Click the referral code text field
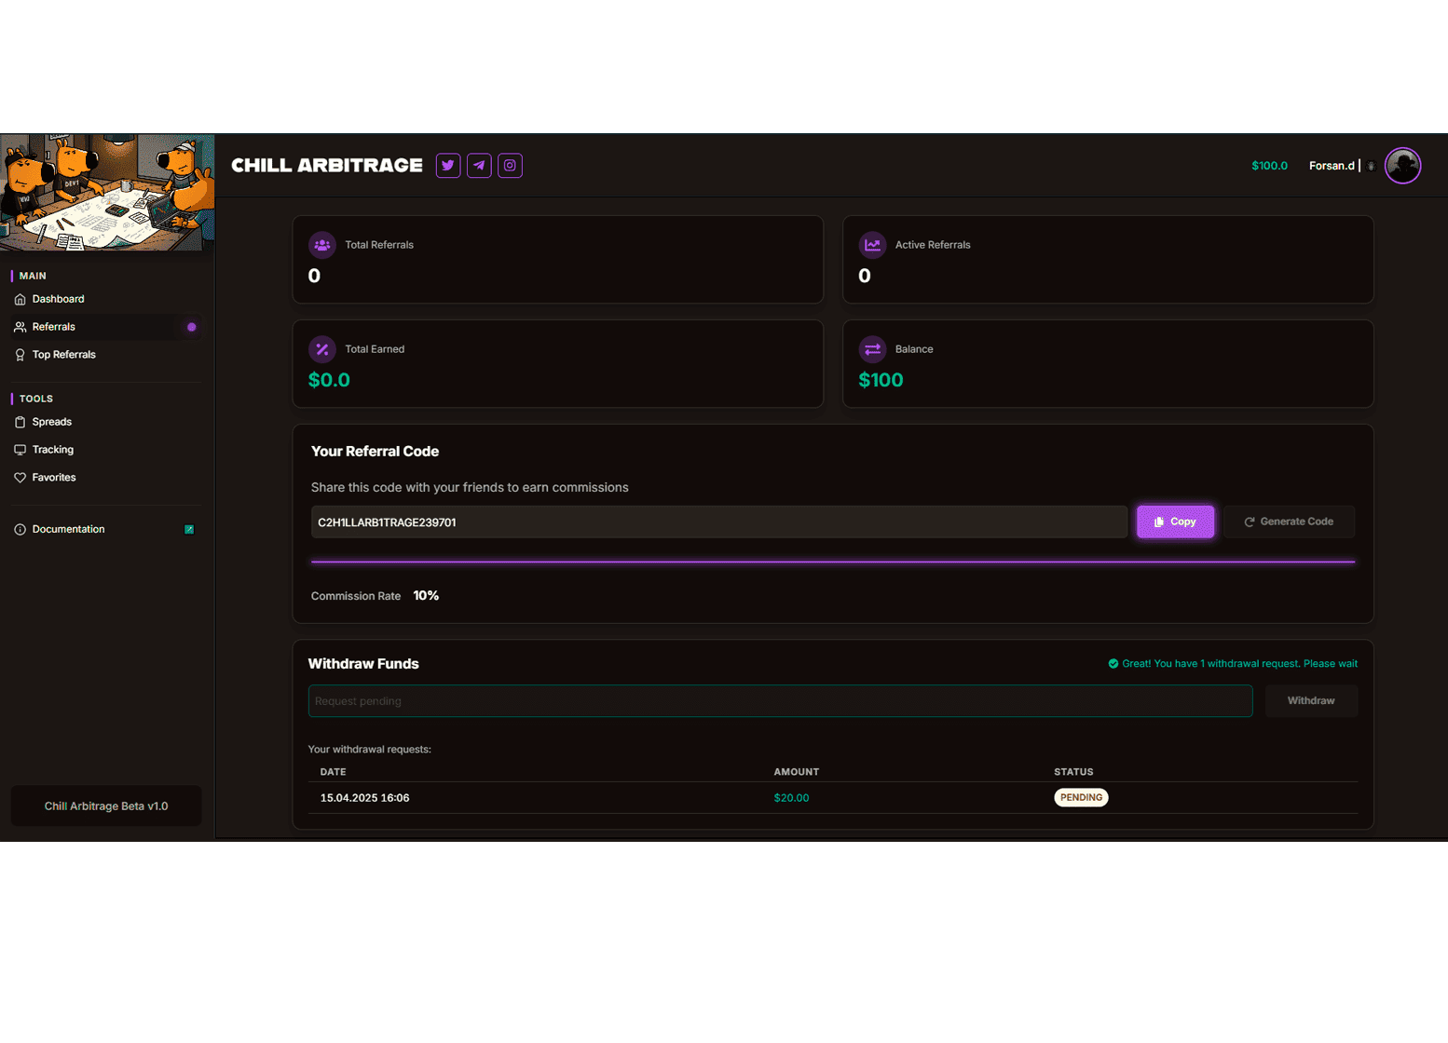 (718, 522)
